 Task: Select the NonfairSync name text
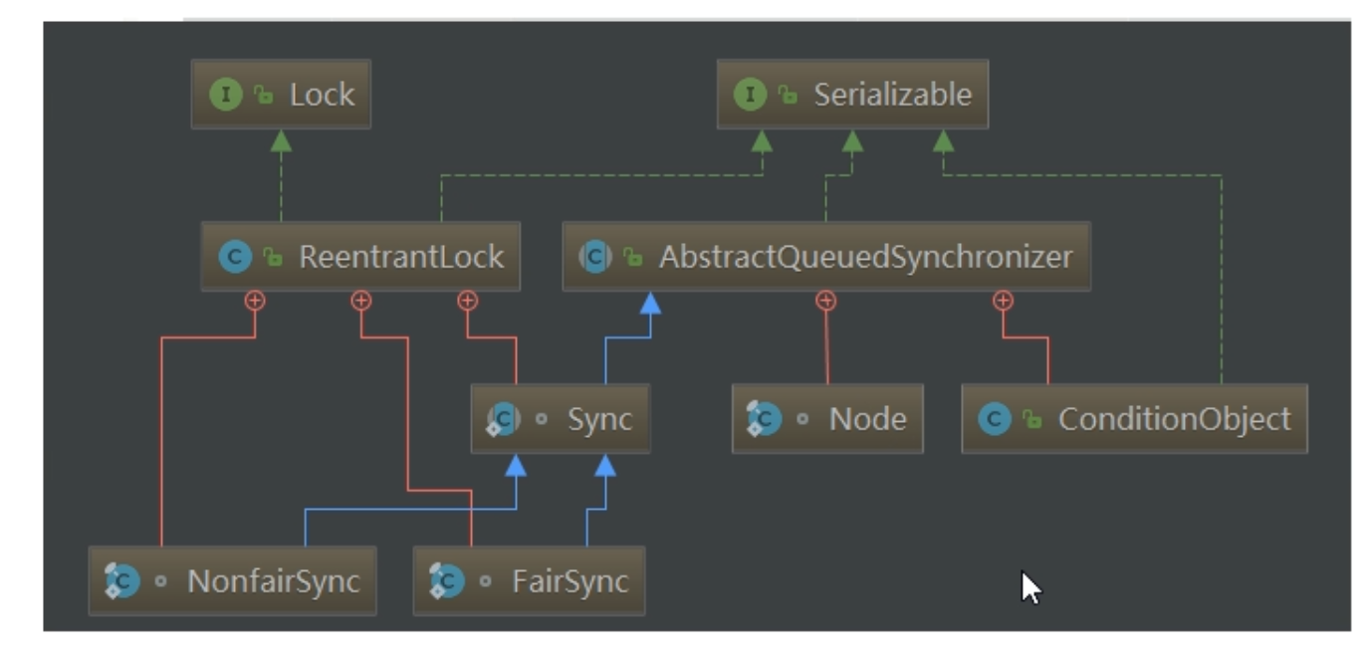tap(273, 580)
